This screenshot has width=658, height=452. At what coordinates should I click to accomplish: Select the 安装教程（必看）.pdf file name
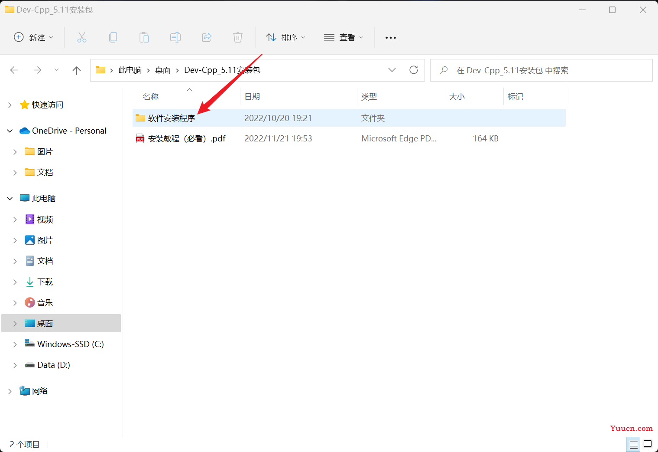coord(187,139)
